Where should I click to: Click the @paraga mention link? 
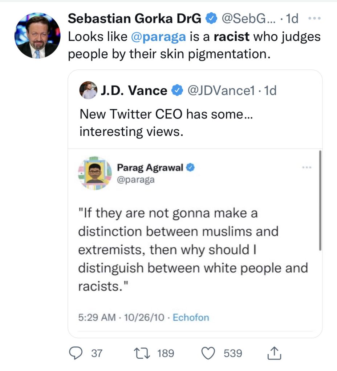tap(161, 37)
